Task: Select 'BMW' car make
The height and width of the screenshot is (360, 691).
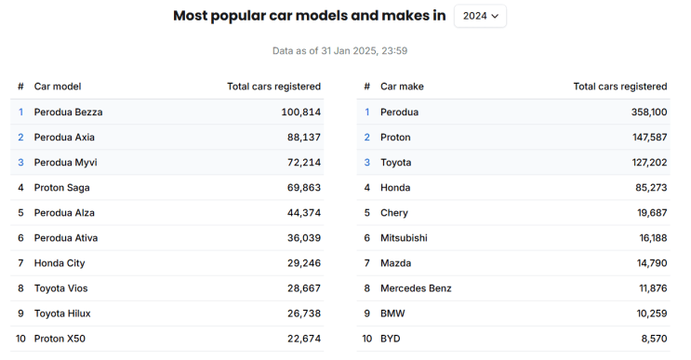Action: [392, 313]
